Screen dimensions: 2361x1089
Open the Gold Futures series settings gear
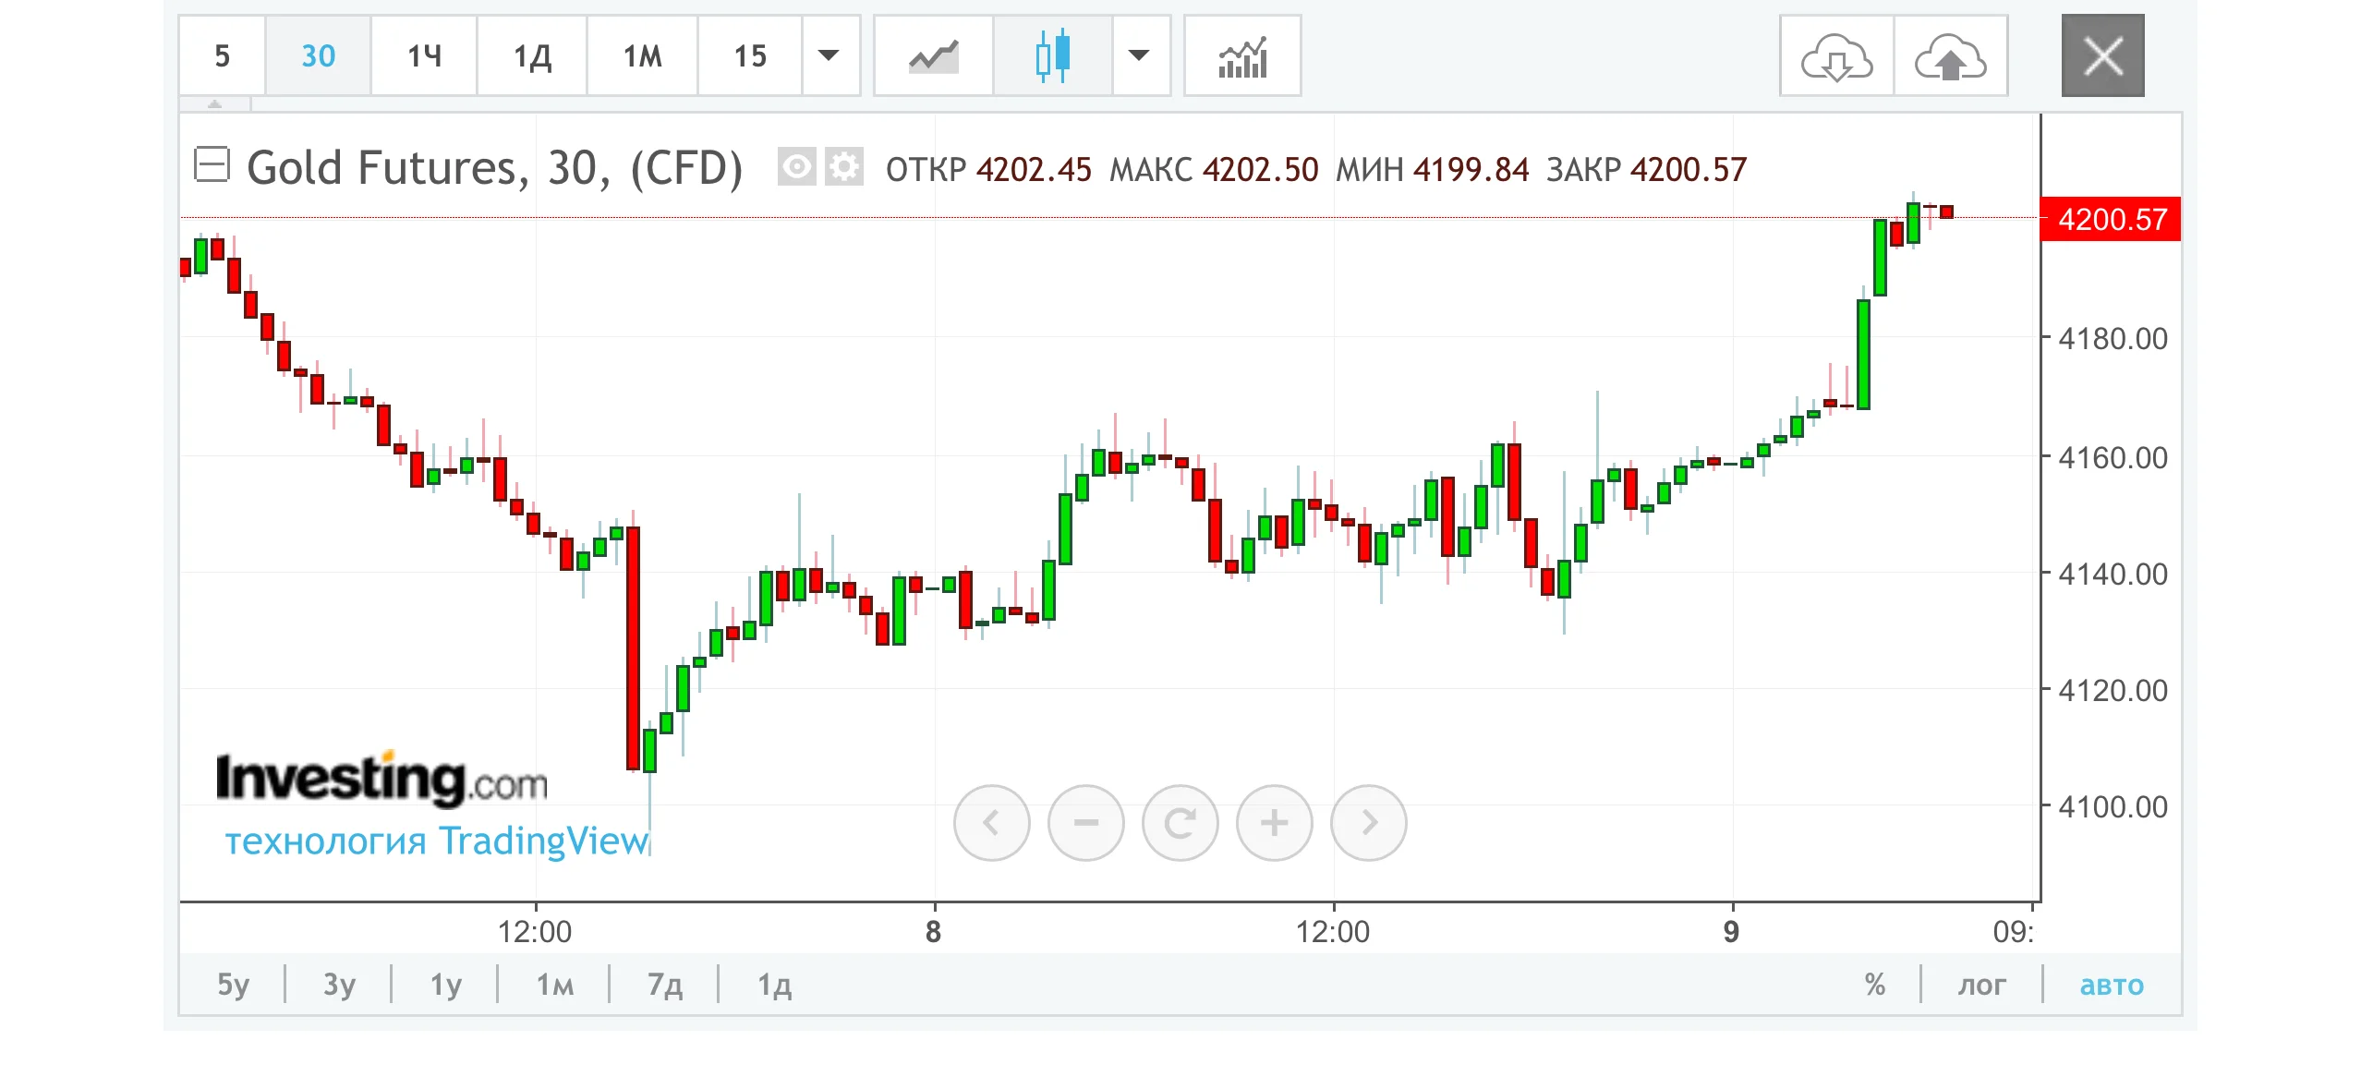pos(843,167)
